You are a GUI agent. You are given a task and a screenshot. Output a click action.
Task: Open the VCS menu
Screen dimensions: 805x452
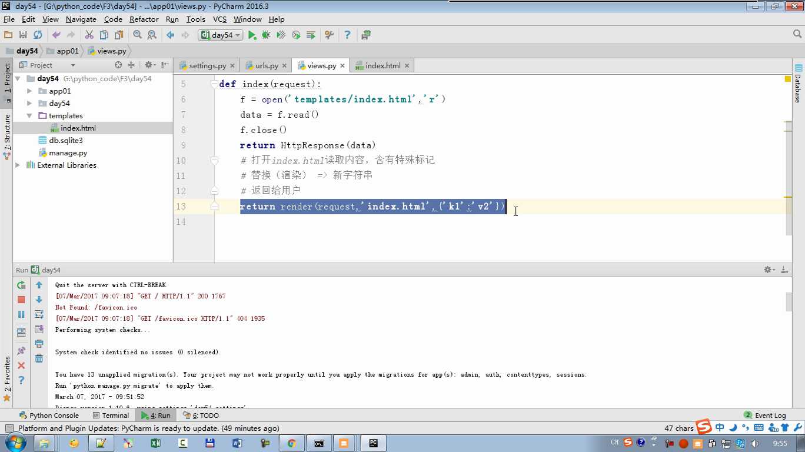point(219,19)
